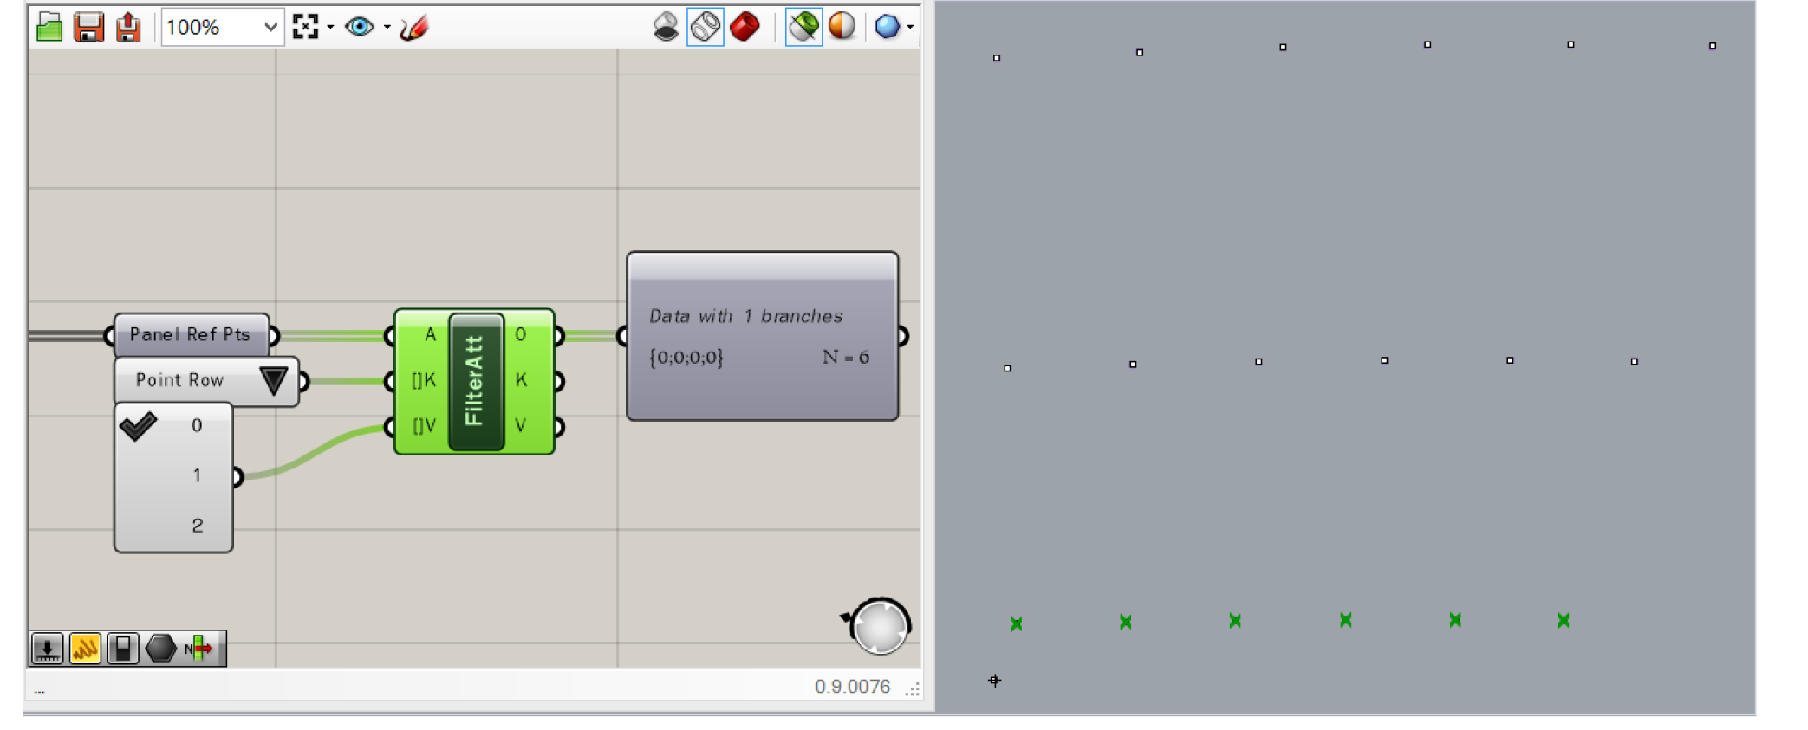
Task: Save the document using the floppy disk icon
Action: coord(88,27)
